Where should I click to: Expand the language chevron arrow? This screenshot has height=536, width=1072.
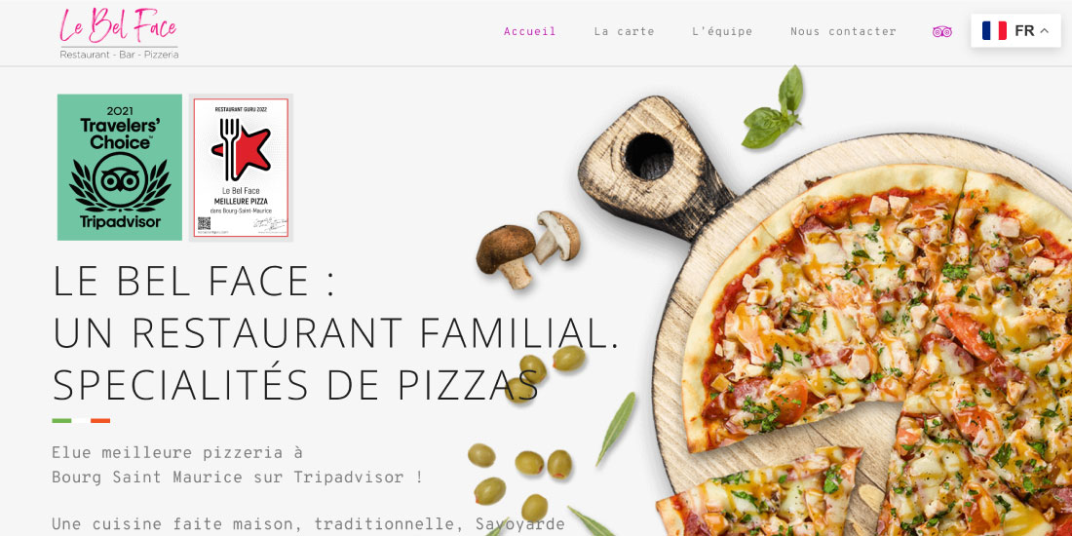pyautogui.click(x=1044, y=31)
